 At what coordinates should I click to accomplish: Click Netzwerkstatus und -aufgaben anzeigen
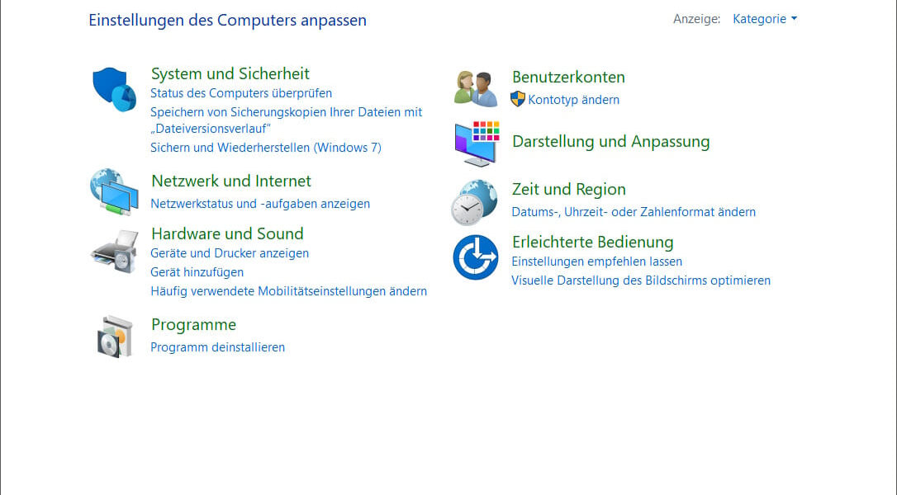coord(260,203)
